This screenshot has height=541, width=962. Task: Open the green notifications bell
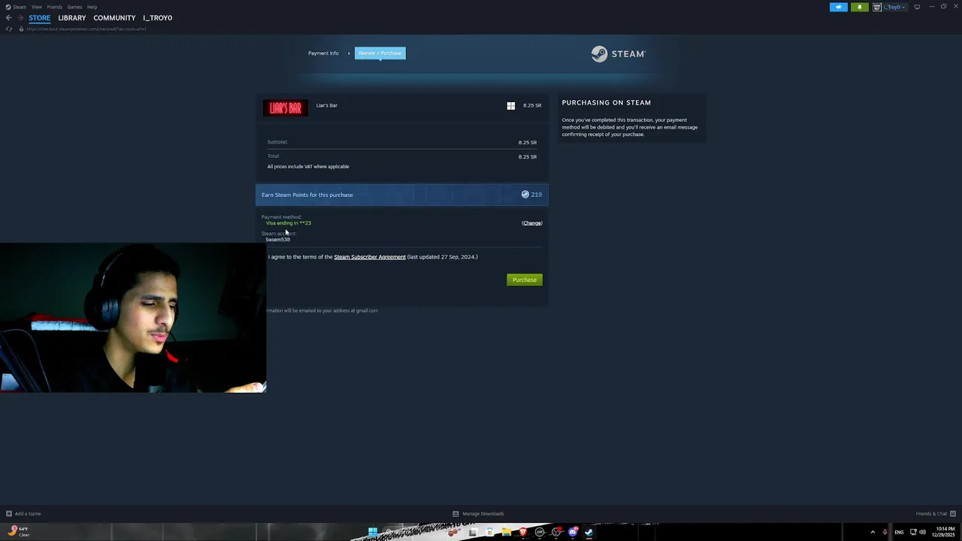coord(859,7)
